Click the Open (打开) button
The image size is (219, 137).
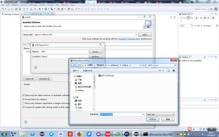[153, 119]
